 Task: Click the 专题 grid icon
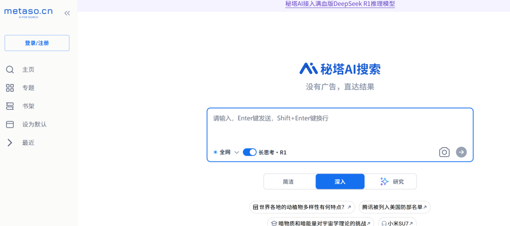click(10, 88)
